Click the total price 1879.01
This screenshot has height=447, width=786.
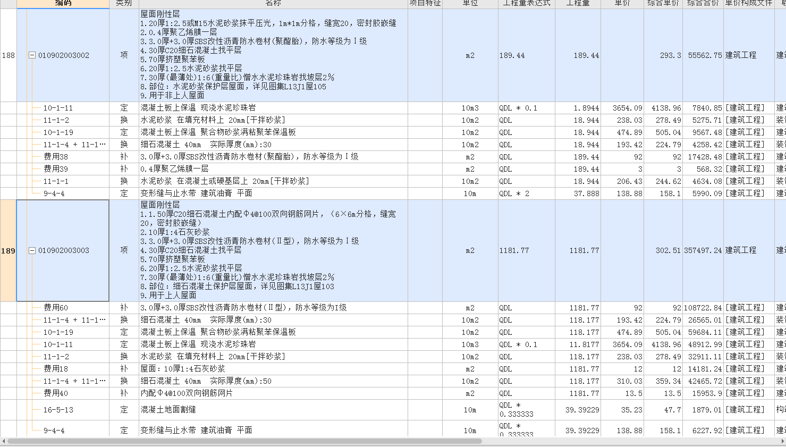[x=707, y=410]
